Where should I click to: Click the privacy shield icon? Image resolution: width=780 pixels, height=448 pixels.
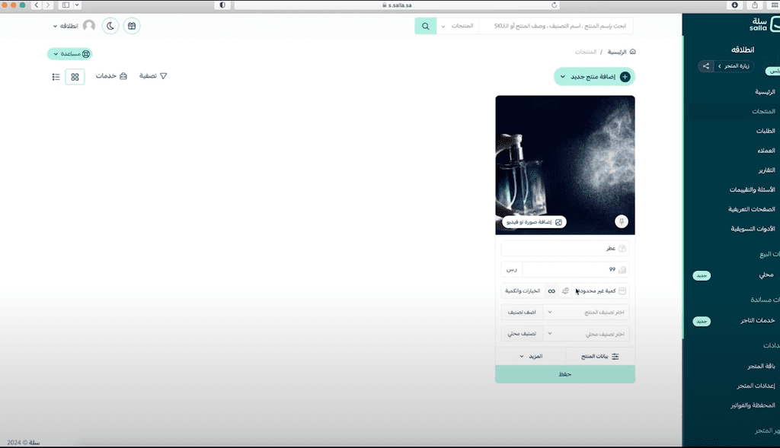click(x=222, y=5)
